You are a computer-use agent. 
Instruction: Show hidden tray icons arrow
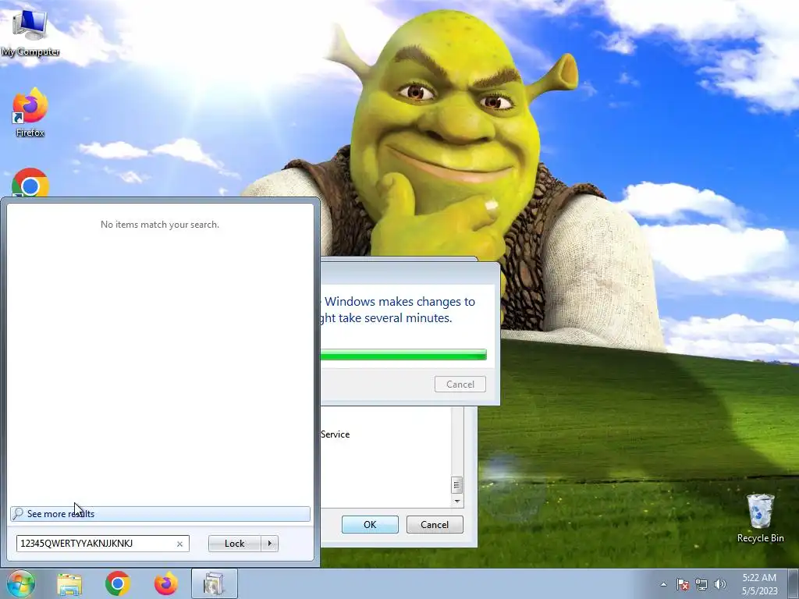663,584
